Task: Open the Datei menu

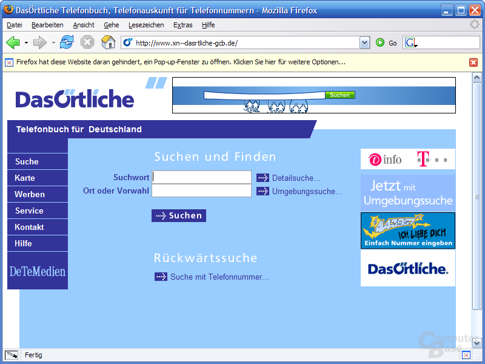Action: pyautogui.click(x=14, y=25)
